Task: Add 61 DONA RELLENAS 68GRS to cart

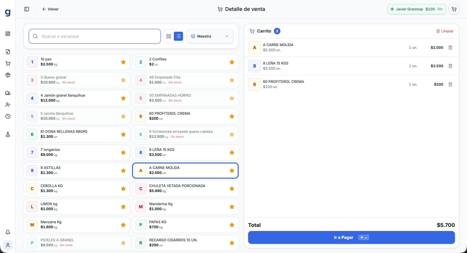Action: (x=77, y=134)
